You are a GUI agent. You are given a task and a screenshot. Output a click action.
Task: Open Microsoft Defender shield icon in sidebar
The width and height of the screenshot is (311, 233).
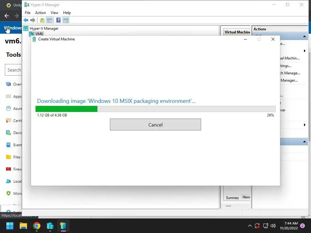pyautogui.click(x=8, y=193)
